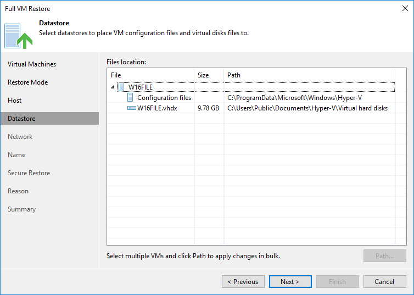The height and width of the screenshot is (295, 414).
Task: Click the W16FILE.vhdx disk icon
Action: [132, 108]
